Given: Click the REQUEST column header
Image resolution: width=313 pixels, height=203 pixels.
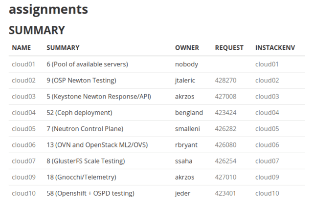Looking at the screenshot, I should (229, 48).
